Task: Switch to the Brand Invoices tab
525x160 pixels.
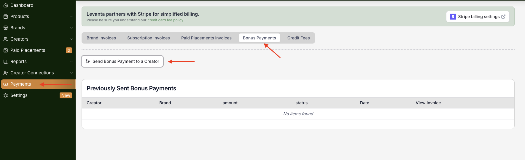Action: (x=101, y=38)
